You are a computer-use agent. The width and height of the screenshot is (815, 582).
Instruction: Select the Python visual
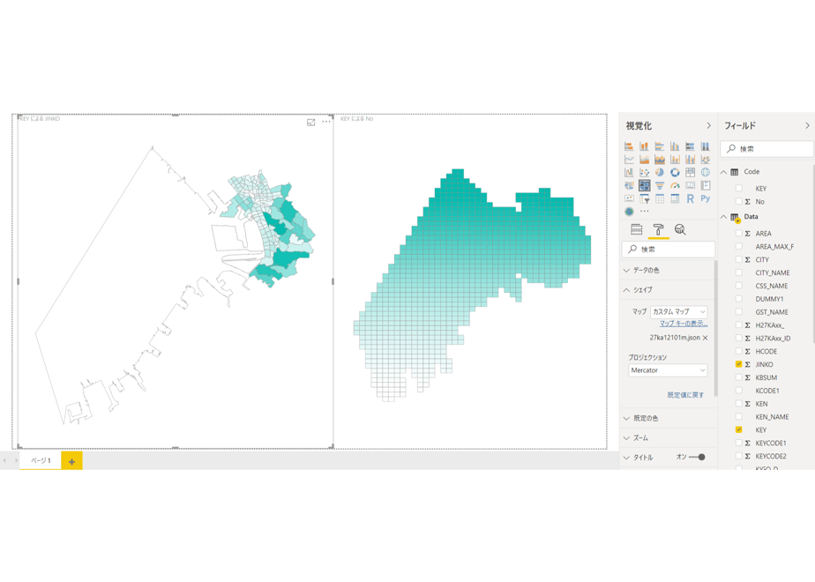[706, 198]
